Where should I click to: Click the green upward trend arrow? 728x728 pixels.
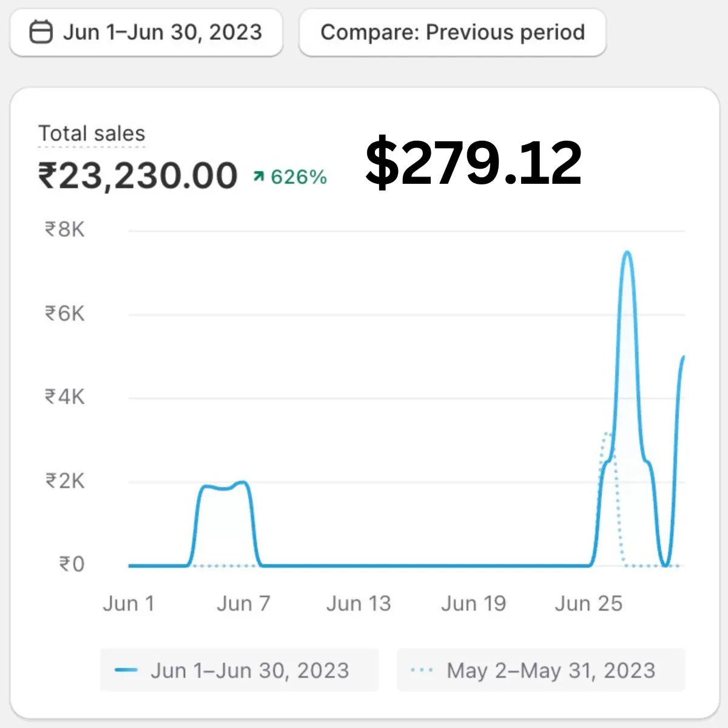tap(259, 177)
